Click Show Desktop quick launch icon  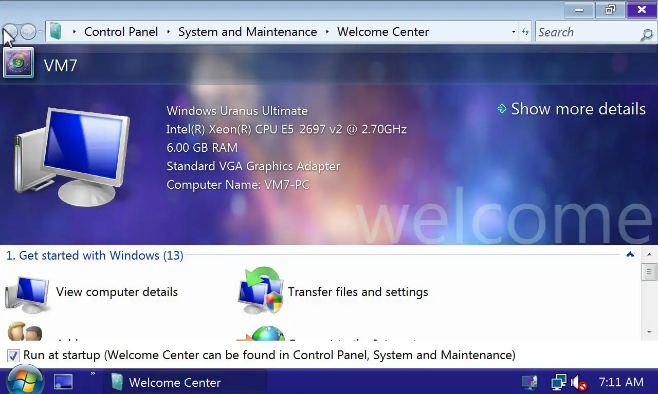[63, 382]
